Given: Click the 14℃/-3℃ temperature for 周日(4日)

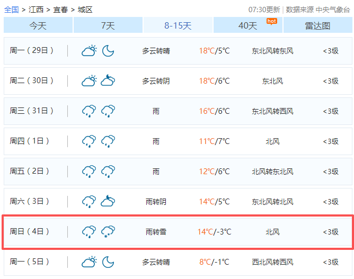Looking at the screenshot, I should [214, 232].
